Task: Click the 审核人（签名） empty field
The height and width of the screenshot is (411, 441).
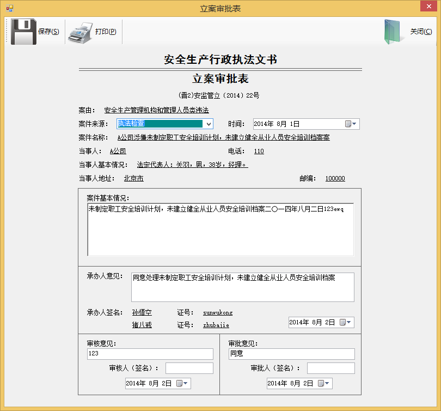Action: [189, 368]
